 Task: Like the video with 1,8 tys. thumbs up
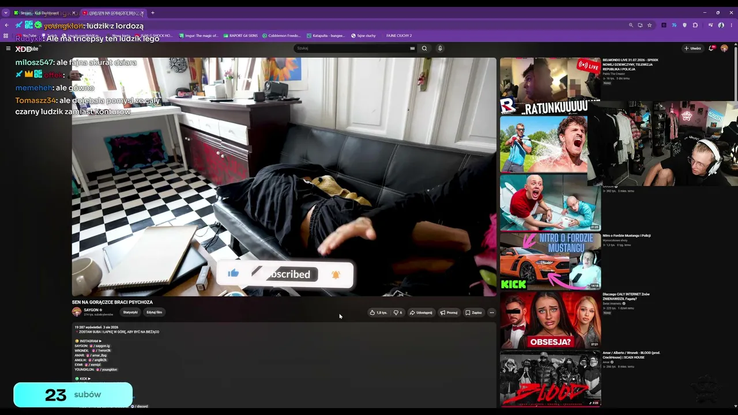coord(378,312)
